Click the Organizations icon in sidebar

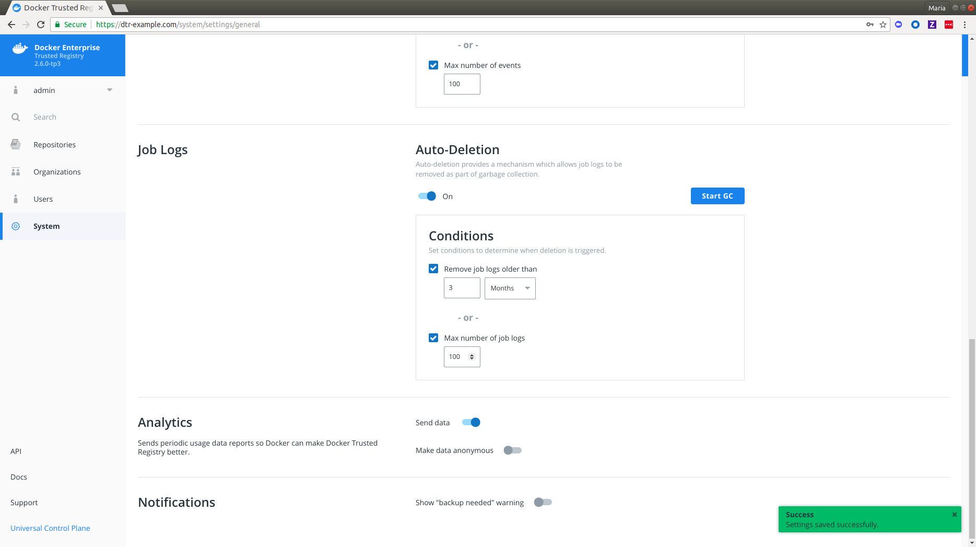tap(16, 172)
